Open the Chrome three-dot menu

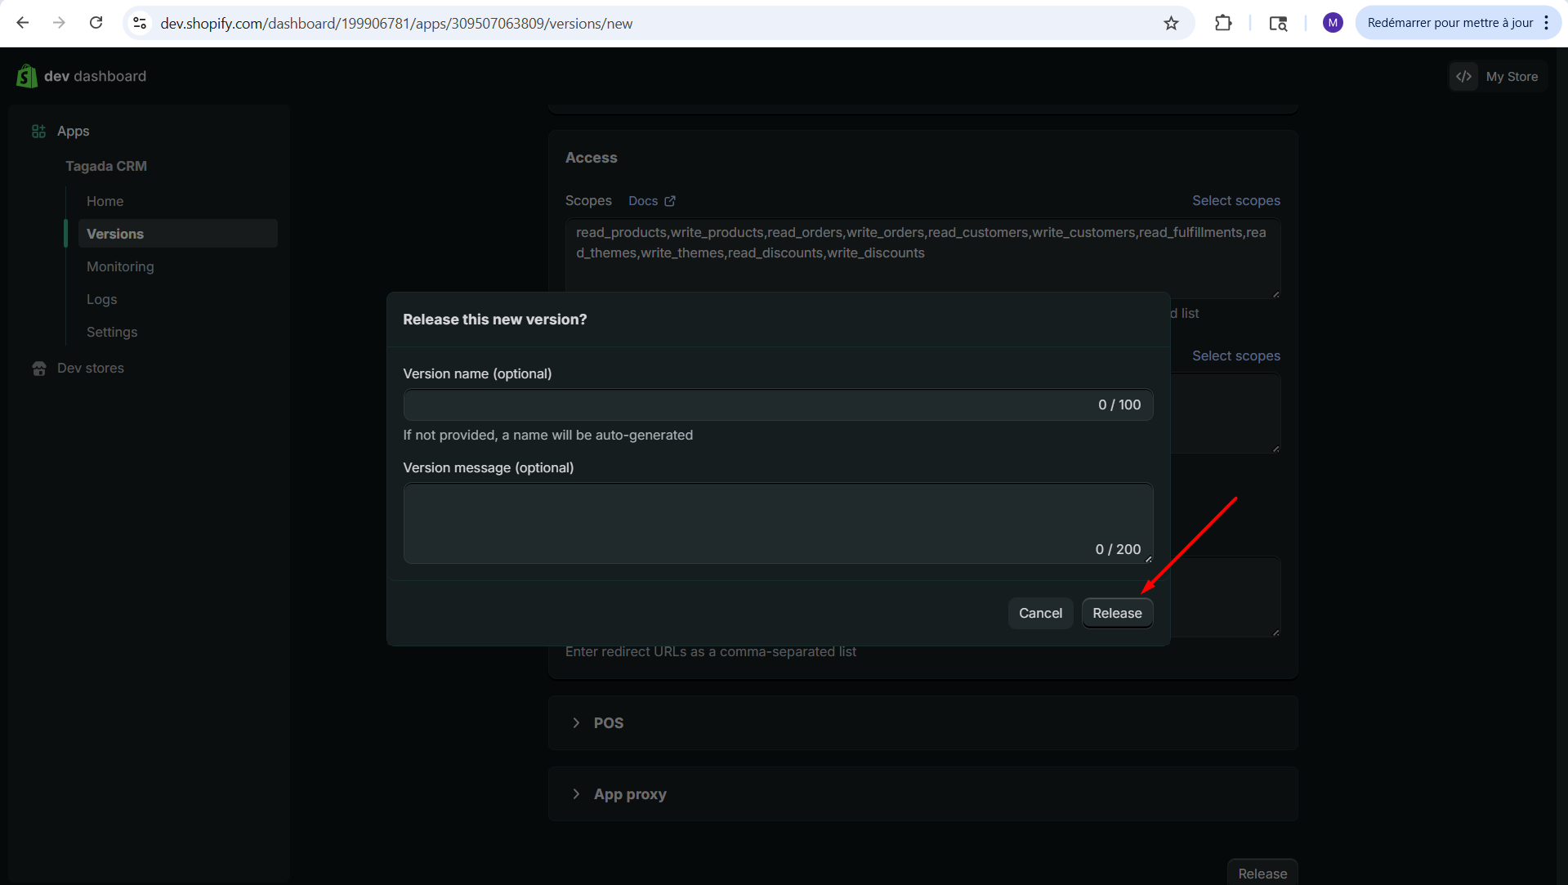[1546, 23]
